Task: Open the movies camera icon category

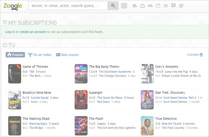Action: tap(135, 5)
